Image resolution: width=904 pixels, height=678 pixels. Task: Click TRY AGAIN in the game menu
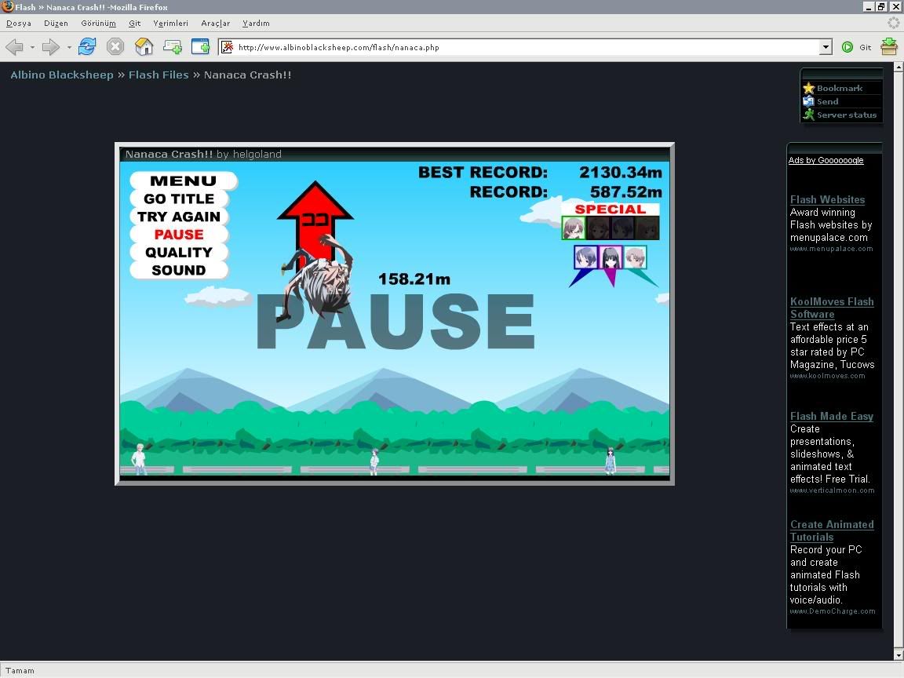[x=179, y=217]
